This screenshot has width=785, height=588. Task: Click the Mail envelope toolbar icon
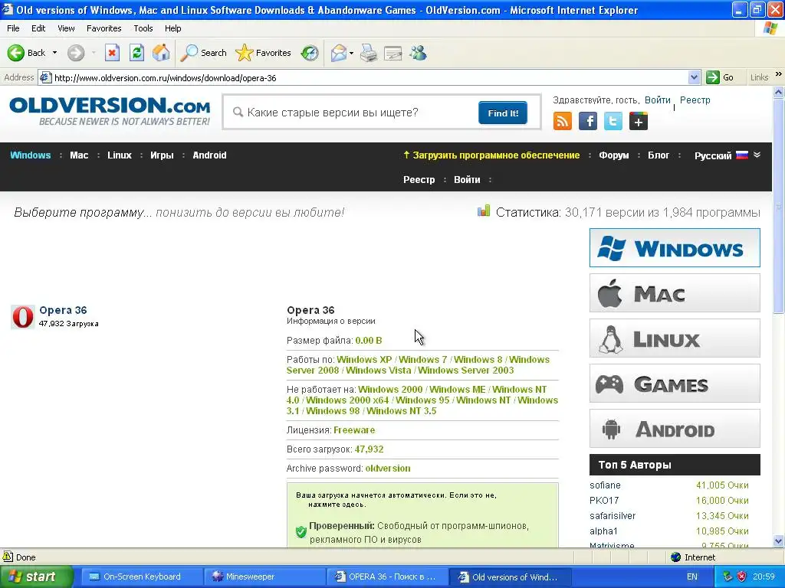(x=339, y=53)
